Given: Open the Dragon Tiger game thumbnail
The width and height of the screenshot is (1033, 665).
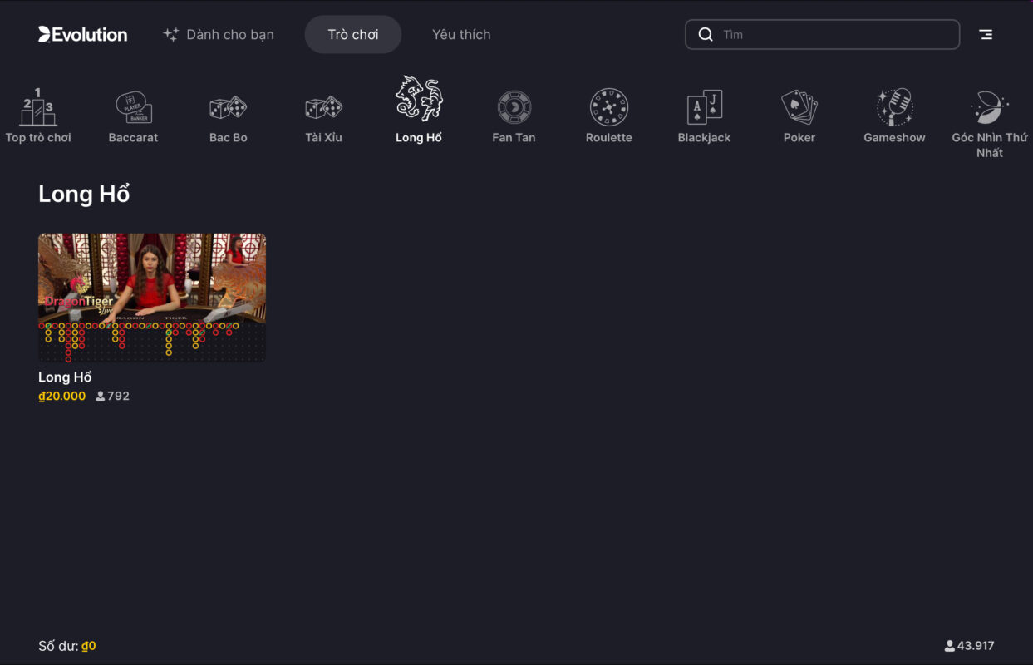Looking at the screenshot, I should coord(152,297).
